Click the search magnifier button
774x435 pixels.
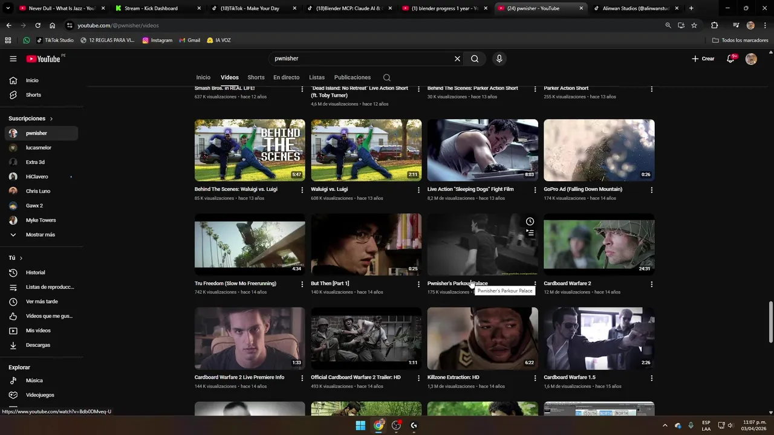475,59
